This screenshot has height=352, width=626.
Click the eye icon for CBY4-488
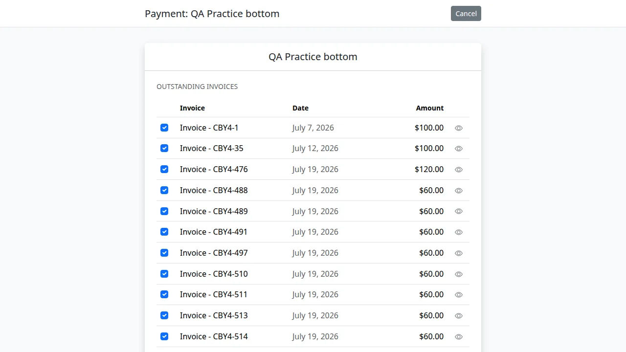(x=459, y=191)
